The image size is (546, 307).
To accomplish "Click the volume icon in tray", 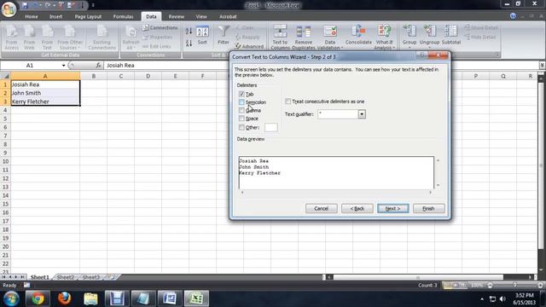I will point(502,299).
